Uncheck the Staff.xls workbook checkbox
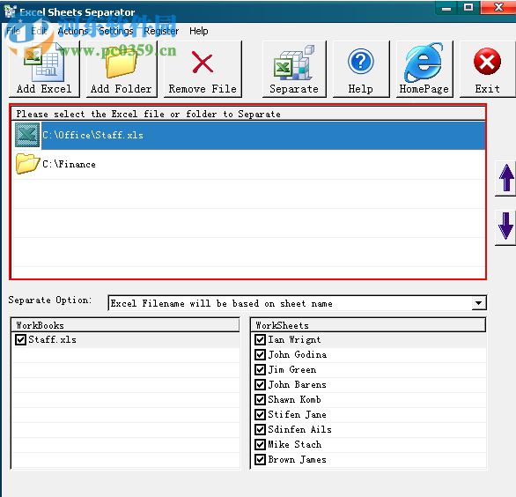Viewport: 516px width, 497px height. pyautogui.click(x=20, y=339)
